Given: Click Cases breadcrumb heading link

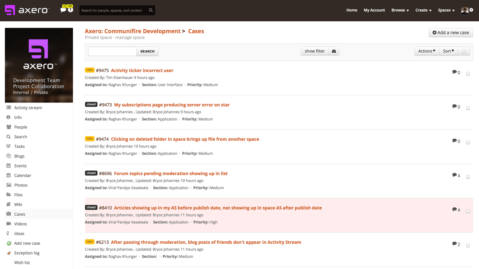Looking at the screenshot, I should click(x=196, y=31).
